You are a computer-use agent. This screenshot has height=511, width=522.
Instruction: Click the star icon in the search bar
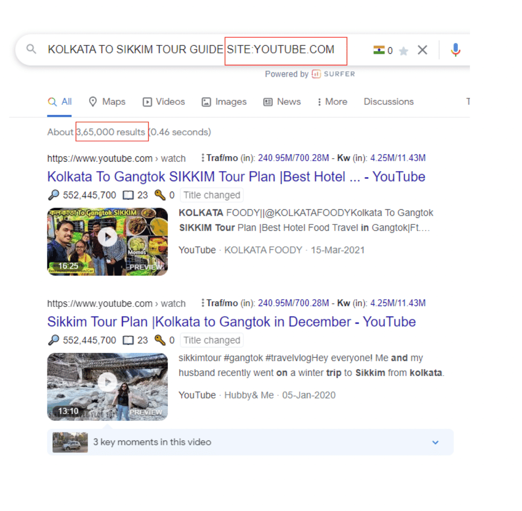click(x=403, y=51)
